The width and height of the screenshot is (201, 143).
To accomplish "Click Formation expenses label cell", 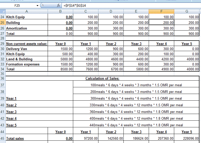I will pyautogui.click(x=27, y=64).
